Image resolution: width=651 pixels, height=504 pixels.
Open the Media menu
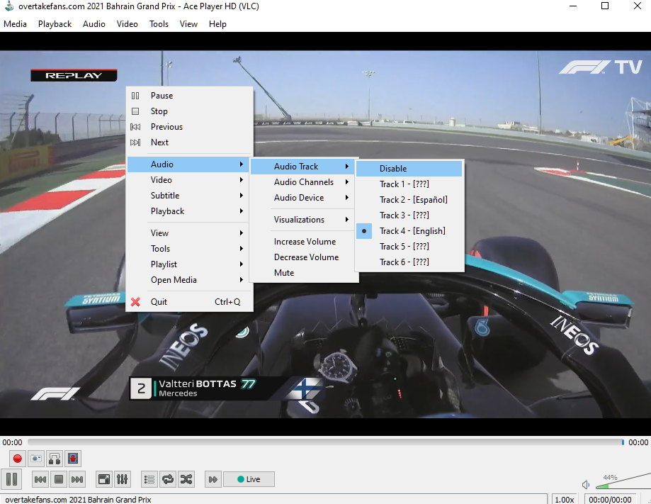coord(15,24)
